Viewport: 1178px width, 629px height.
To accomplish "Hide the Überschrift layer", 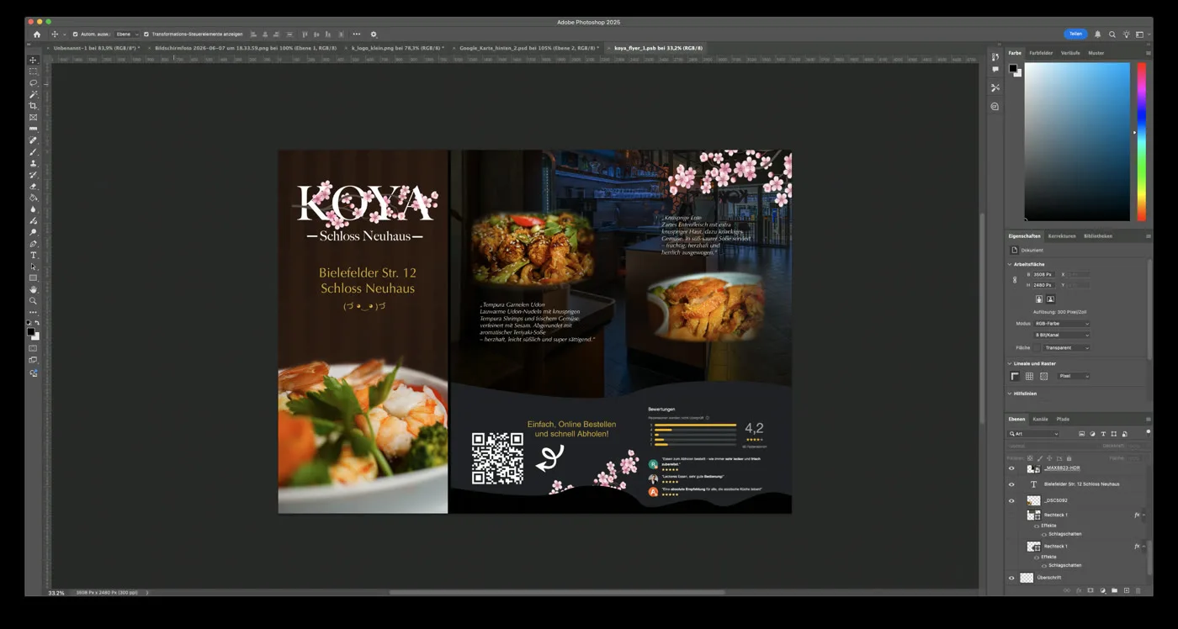I will [1011, 578].
